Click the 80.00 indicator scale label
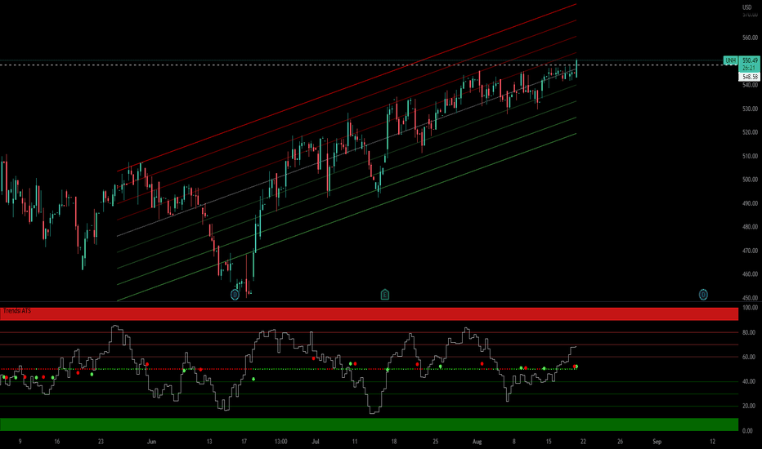Screen dimensions: 762x449 (x=749, y=332)
